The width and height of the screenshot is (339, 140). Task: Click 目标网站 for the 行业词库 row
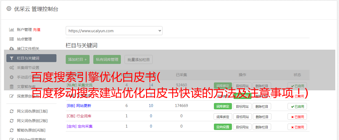coord(242,116)
